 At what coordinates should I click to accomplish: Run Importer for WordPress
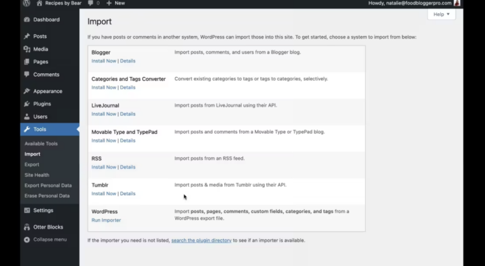tap(106, 221)
